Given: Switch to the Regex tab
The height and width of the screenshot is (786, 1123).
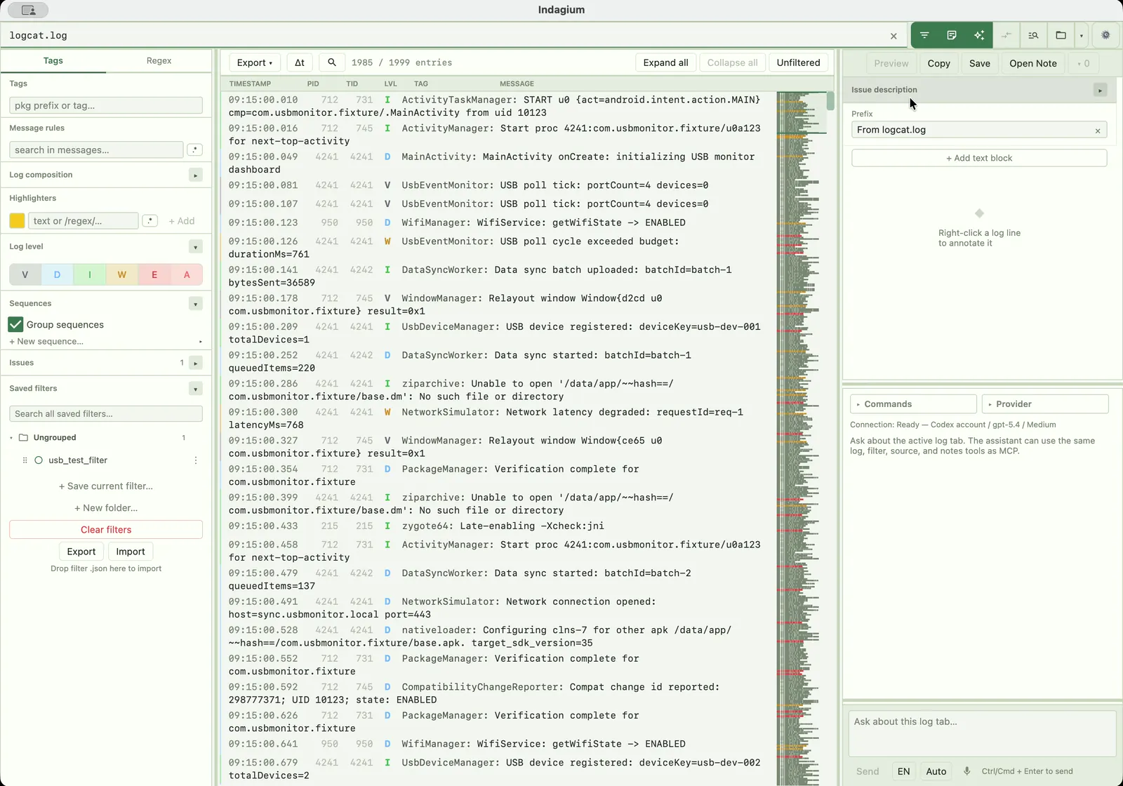Looking at the screenshot, I should click(159, 60).
